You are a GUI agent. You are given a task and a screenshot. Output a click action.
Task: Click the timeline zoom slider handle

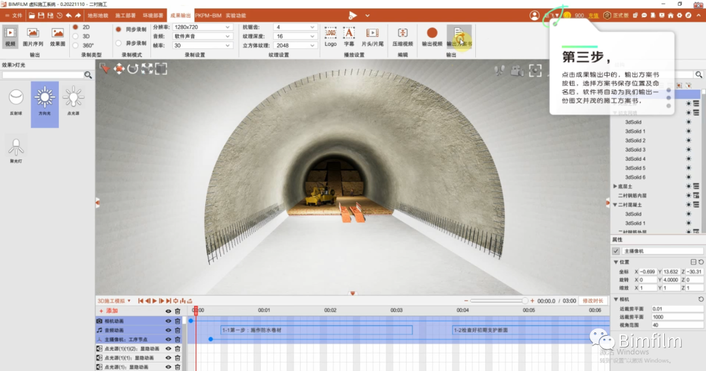point(524,301)
